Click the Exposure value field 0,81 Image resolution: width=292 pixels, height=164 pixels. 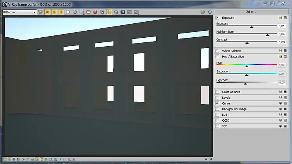click(x=282, y=26)
